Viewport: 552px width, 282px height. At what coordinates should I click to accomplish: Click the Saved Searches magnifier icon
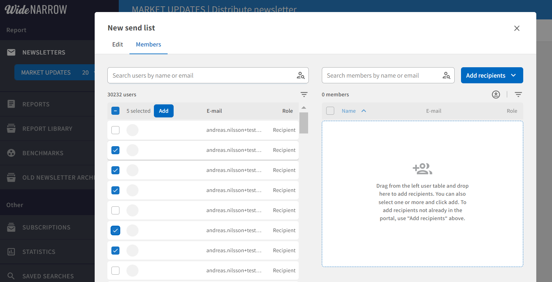click(x=11, y=276)
